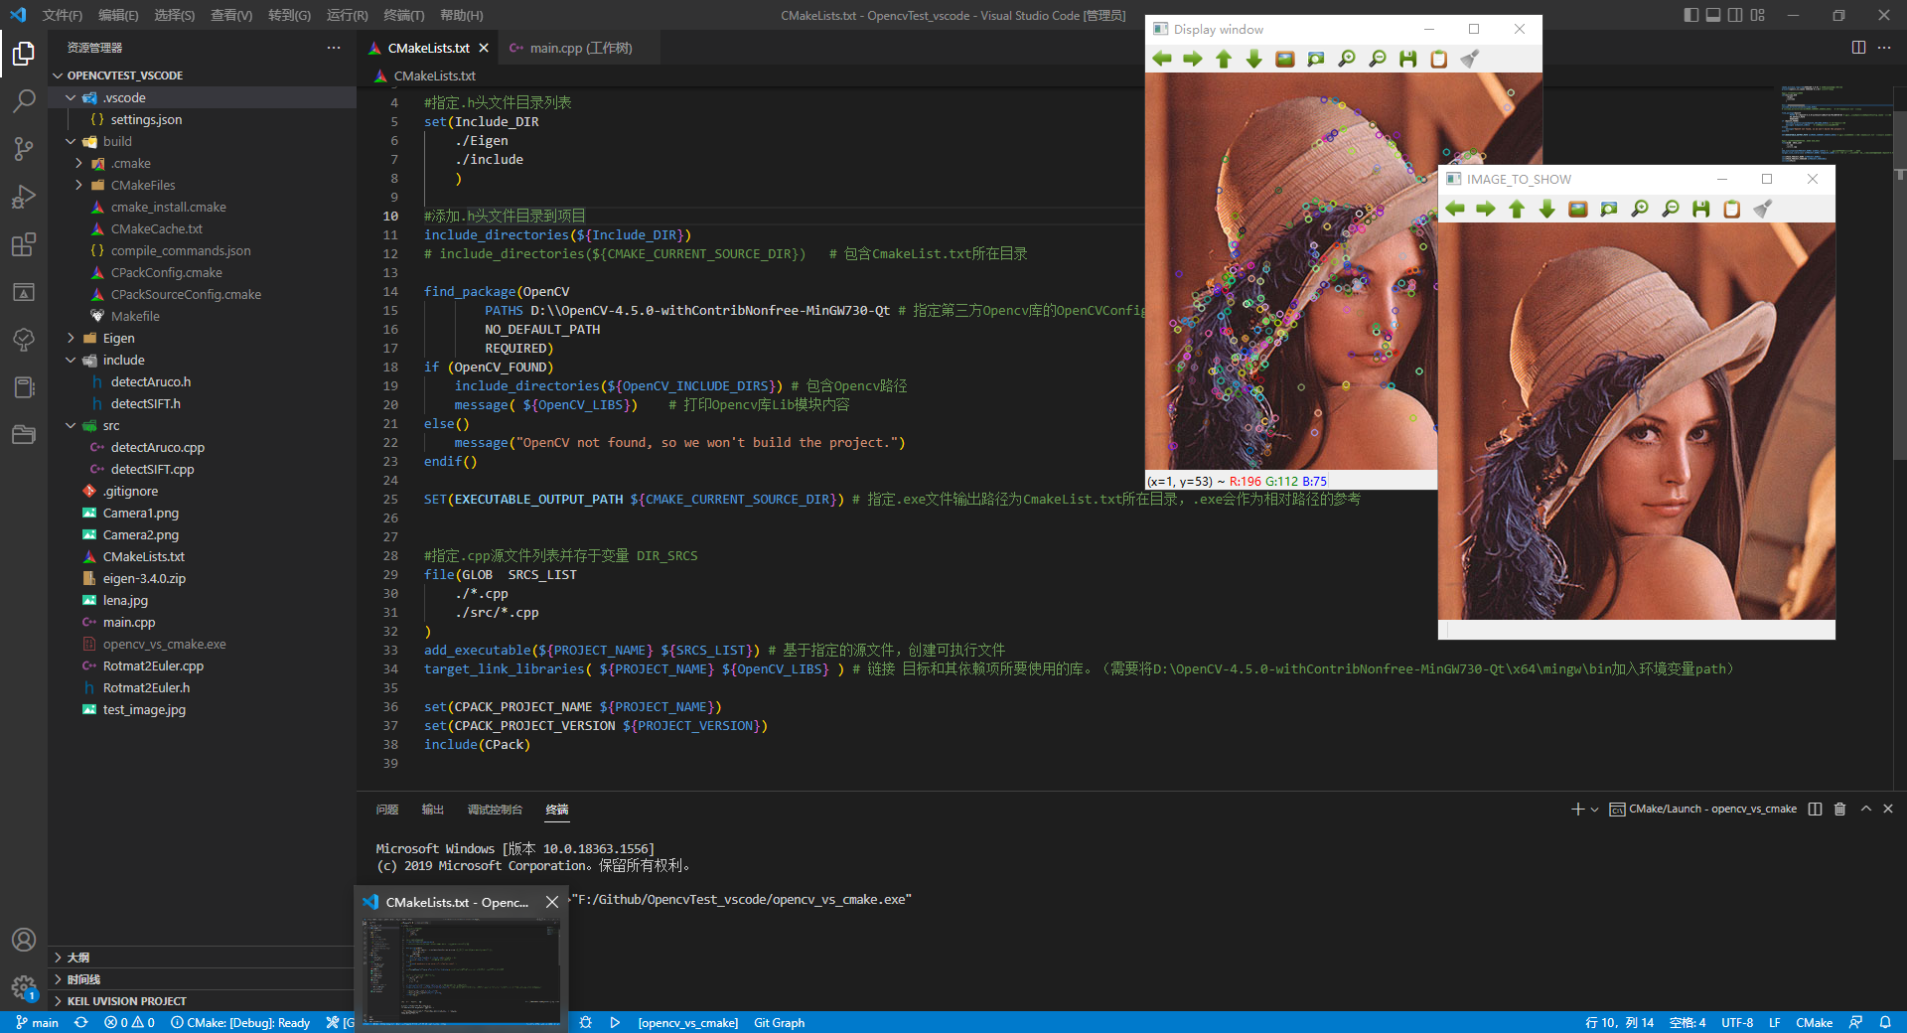The image size is (1907, 1033).
Task: Click the UTF-8 encoding indicator in status bar
Action: coord(1737,1022)
